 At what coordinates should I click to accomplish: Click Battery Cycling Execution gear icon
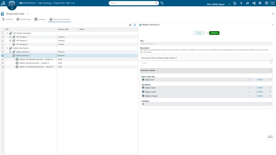pos(17,63)
